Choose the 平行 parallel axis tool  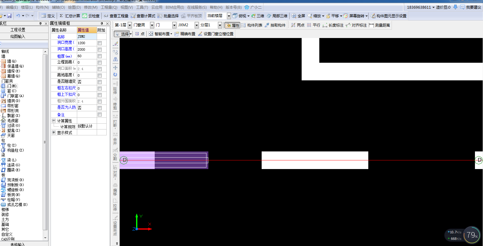pos(313,25)
